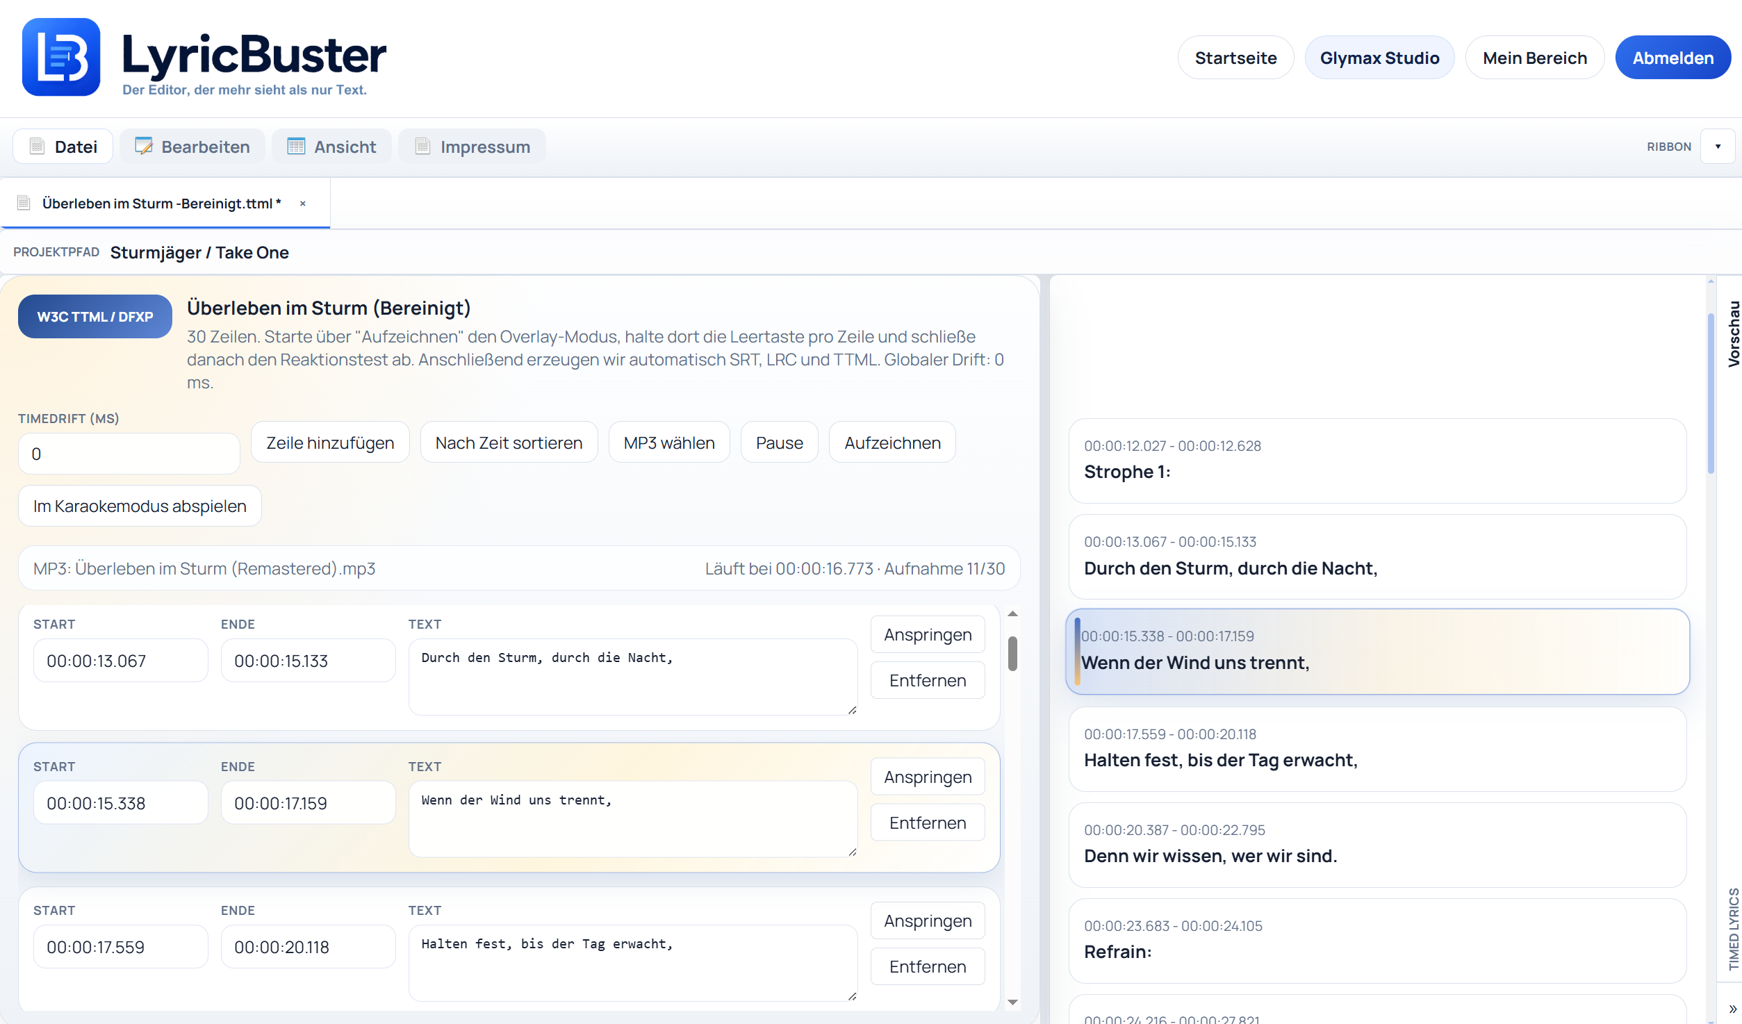Screen dimensions: 1742x1024
Task: Click Entfernen for 'Durch den Sturm' row
Action: click(x=928, y=680)
